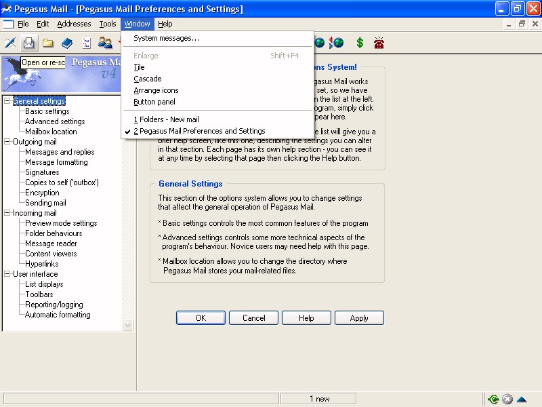Click the blue triangle status bar icon
Viewport: 542px width, 407px height.
coord(522,400)
